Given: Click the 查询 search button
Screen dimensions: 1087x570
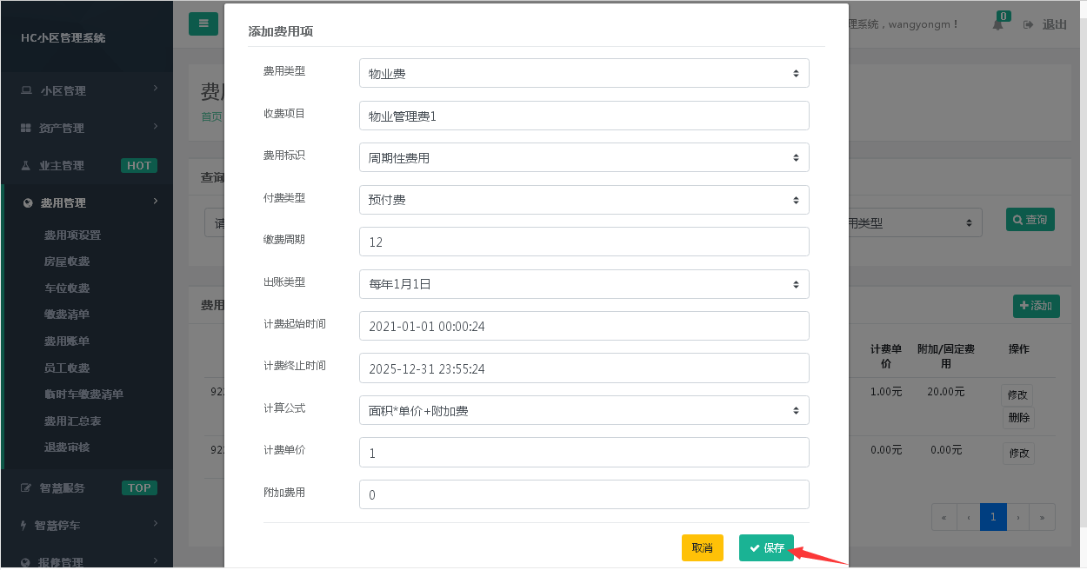Looking at the screenshot, I should point(1030,220).
